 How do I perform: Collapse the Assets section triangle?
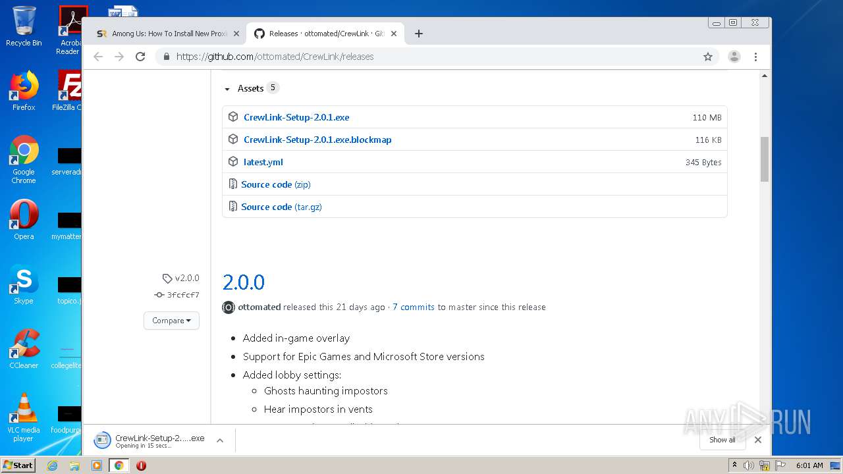point(227,89)
